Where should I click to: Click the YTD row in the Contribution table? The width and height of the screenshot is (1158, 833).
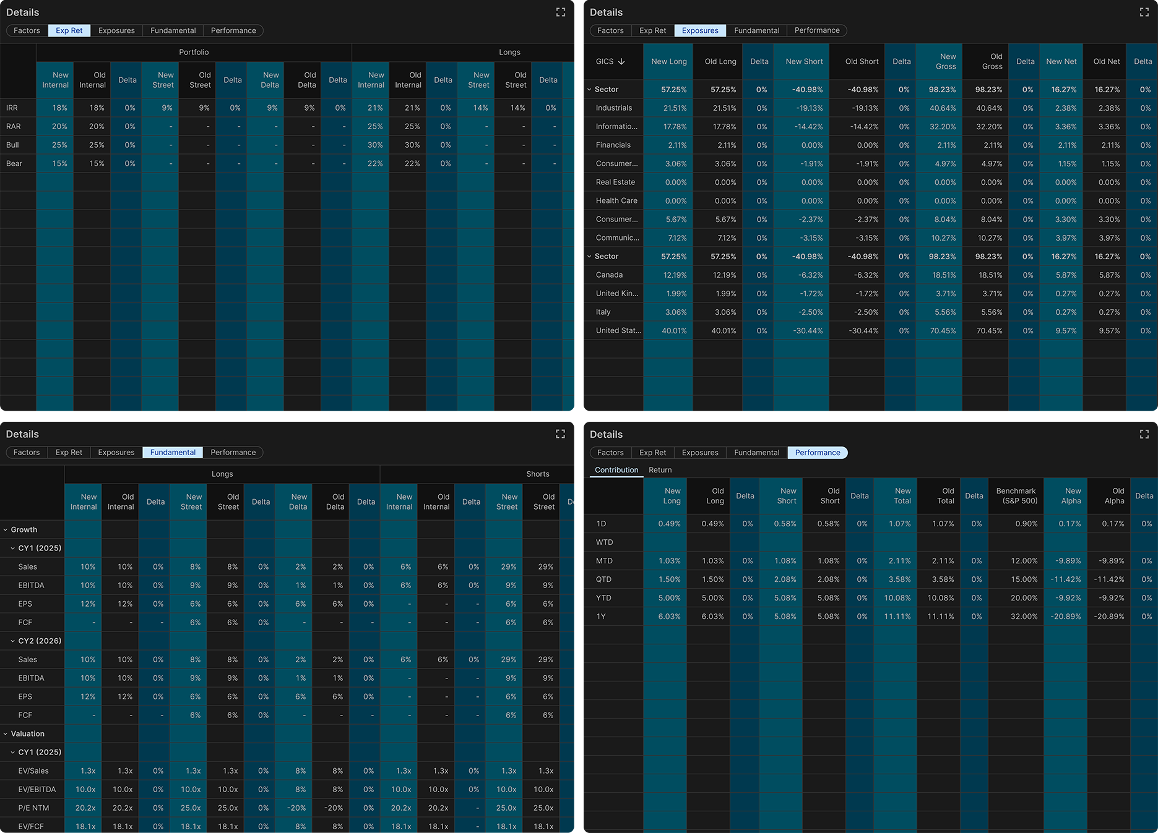click(603, 597)
